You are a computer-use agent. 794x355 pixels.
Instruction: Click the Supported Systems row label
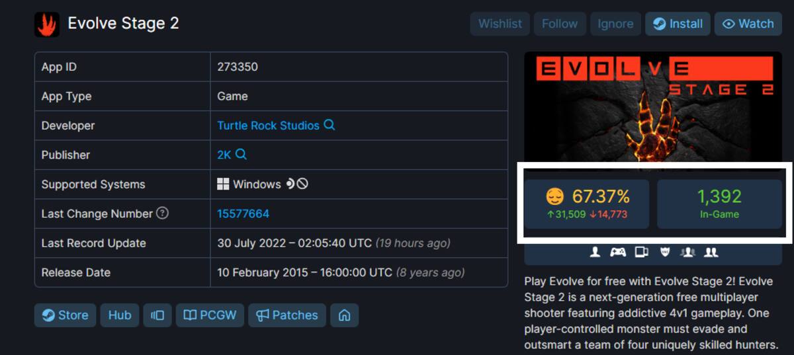point(93,184)
